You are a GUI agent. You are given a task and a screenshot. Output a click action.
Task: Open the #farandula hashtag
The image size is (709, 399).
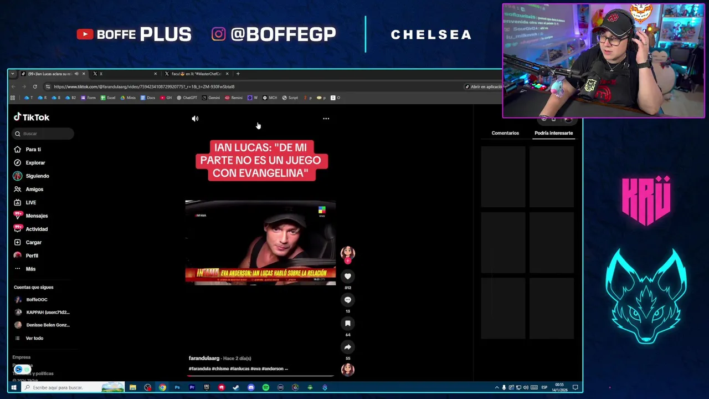tap(199, 369)
